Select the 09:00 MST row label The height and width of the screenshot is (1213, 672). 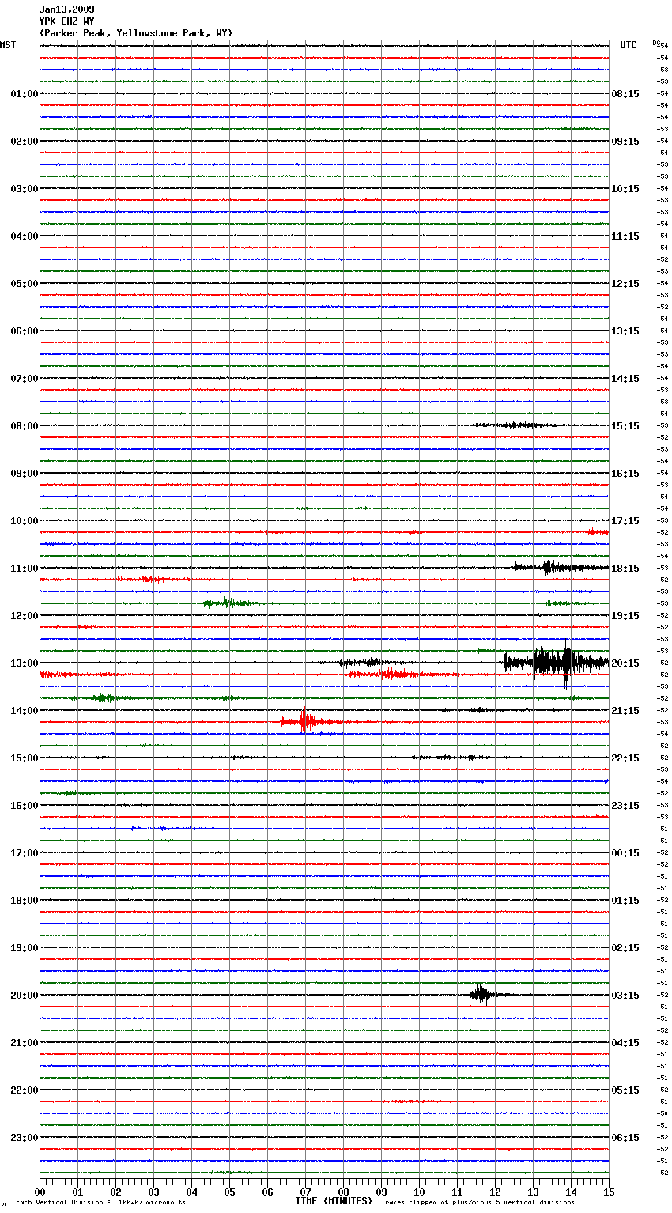point(25,474)
